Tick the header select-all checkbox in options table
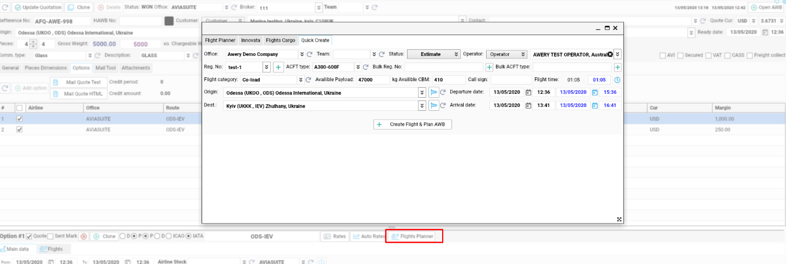Viewport: 786px width, 264px height. (x=20, y=108)
